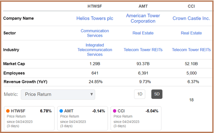Click the number 18 beside 5D
Image resolution: width=214 pixels, height=133 pixels.
(191, 100)
